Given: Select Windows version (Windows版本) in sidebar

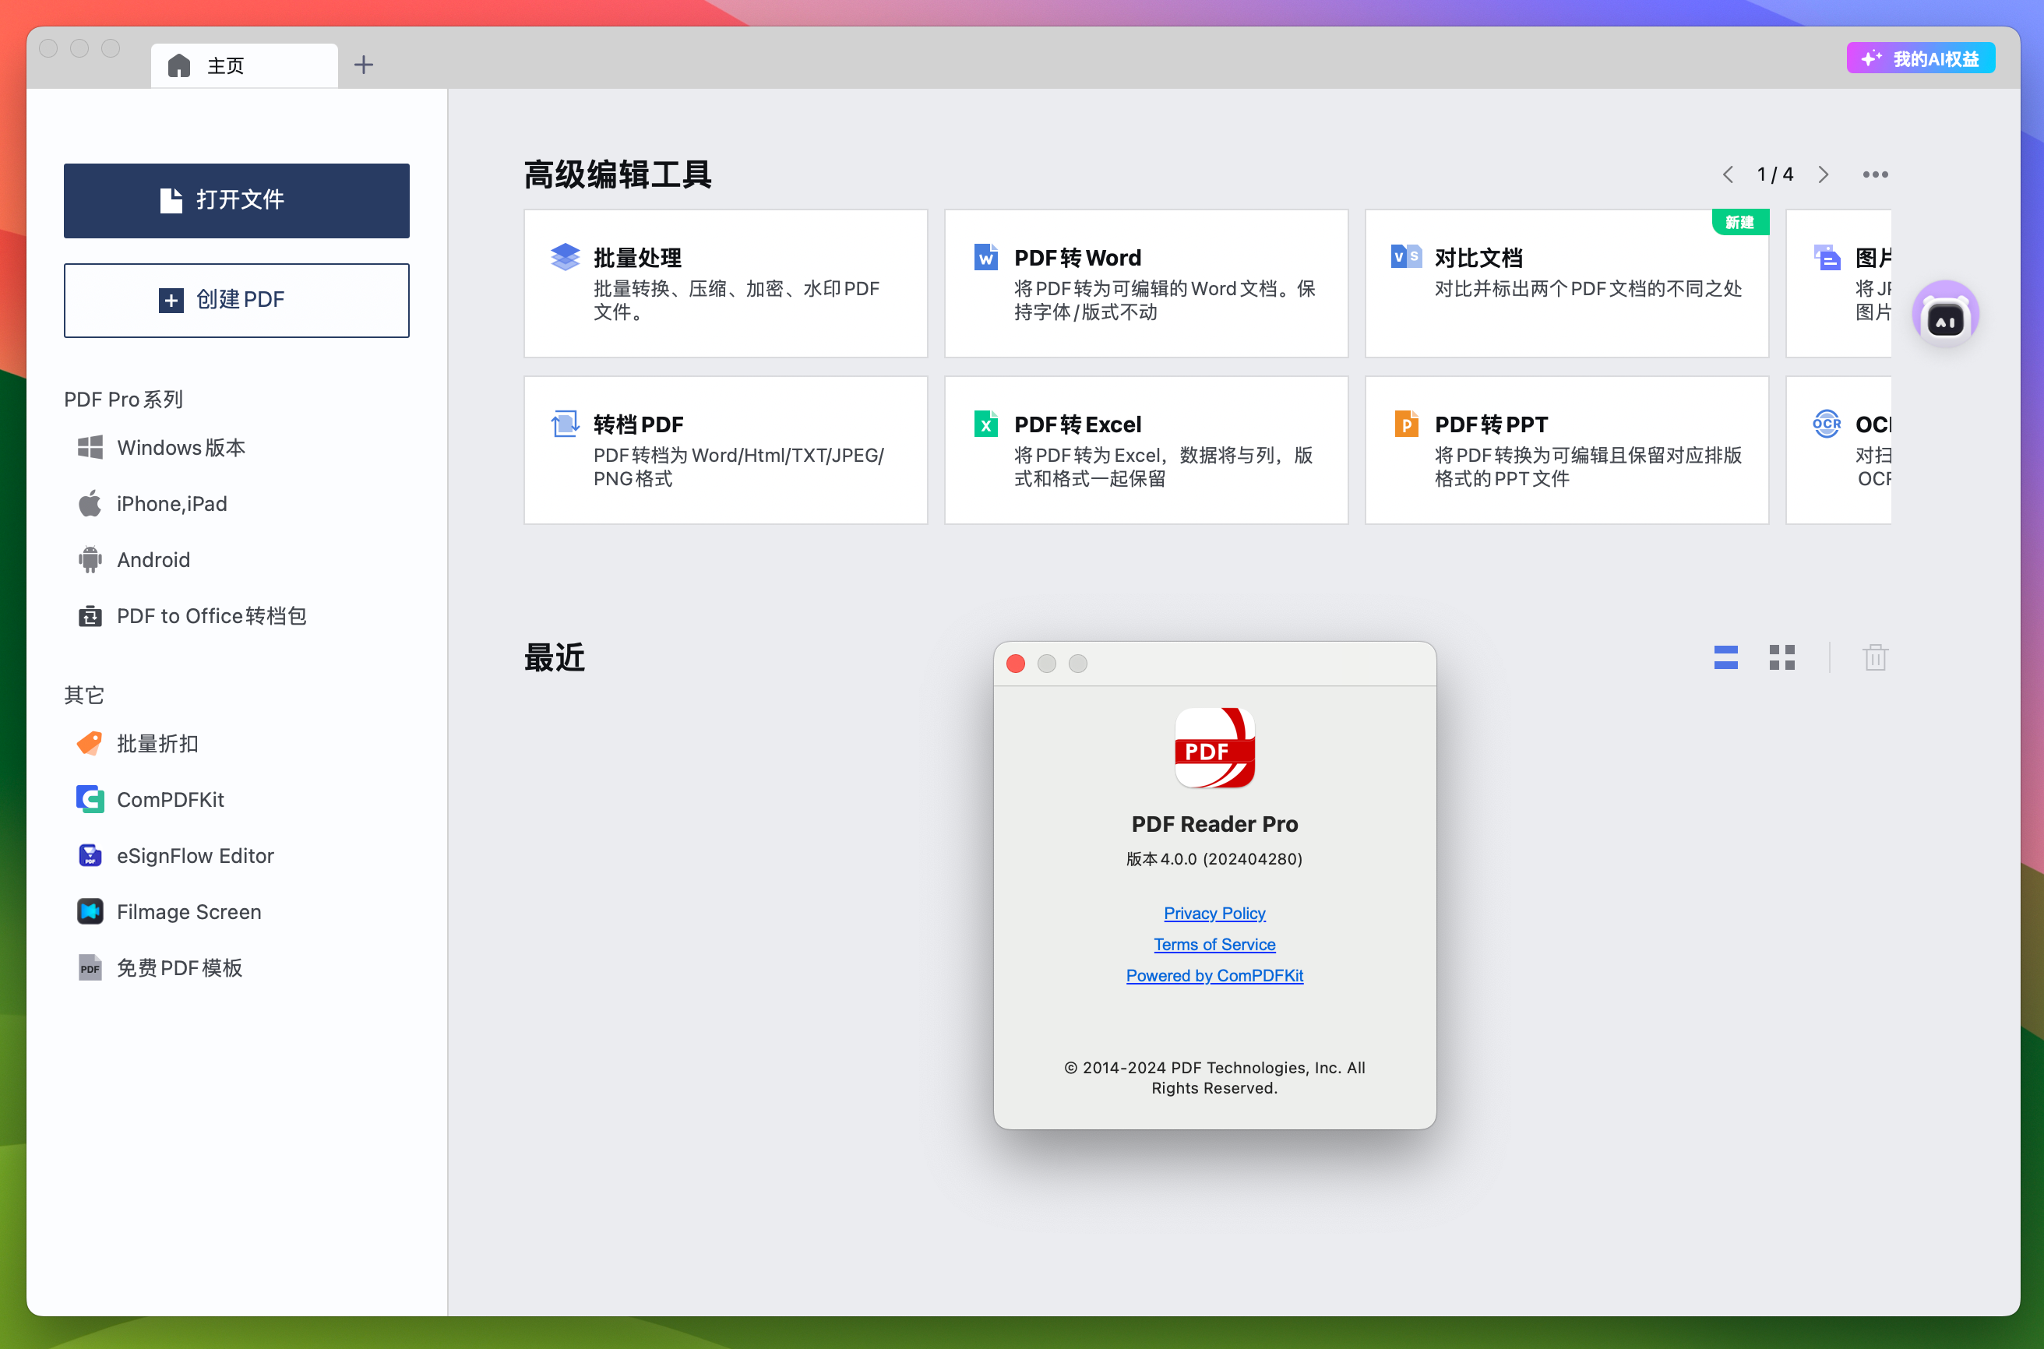Looking at the screenshot, I should [162, 447].
